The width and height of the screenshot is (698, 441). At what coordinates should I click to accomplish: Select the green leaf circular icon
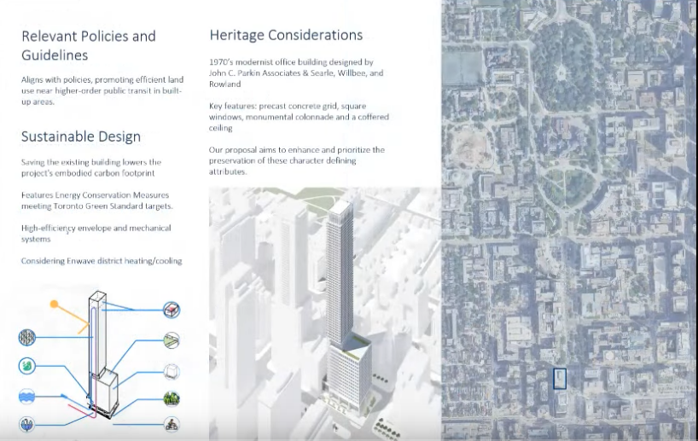26,366
